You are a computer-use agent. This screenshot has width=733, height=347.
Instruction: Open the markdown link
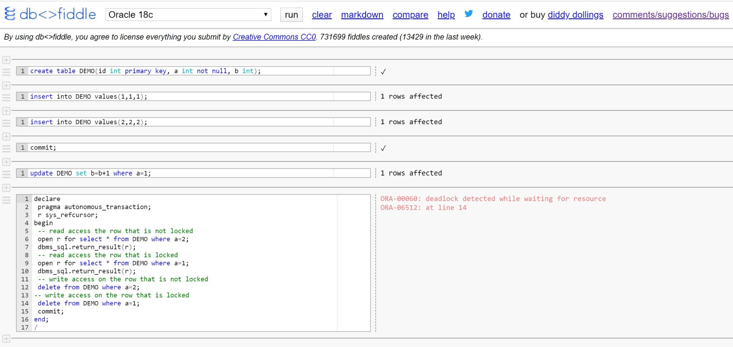(362, 15)
